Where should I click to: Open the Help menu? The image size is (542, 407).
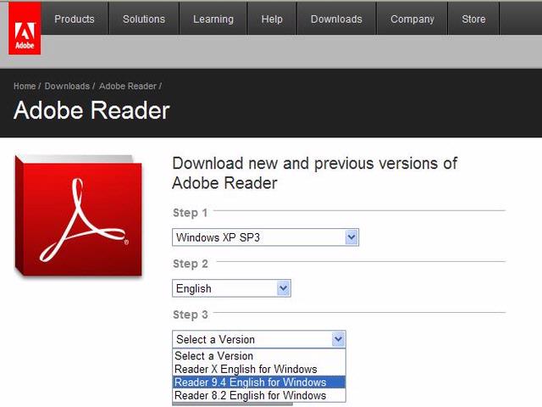272,19
